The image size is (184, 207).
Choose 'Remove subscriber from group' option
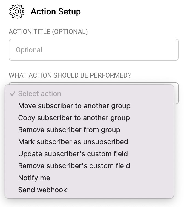tap(69, 130)
